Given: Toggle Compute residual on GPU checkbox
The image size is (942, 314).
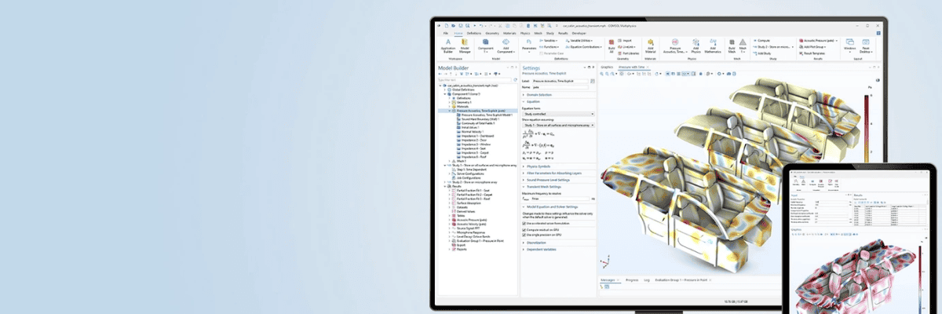Looking at the screenshot, I should (x=524, y=230).
